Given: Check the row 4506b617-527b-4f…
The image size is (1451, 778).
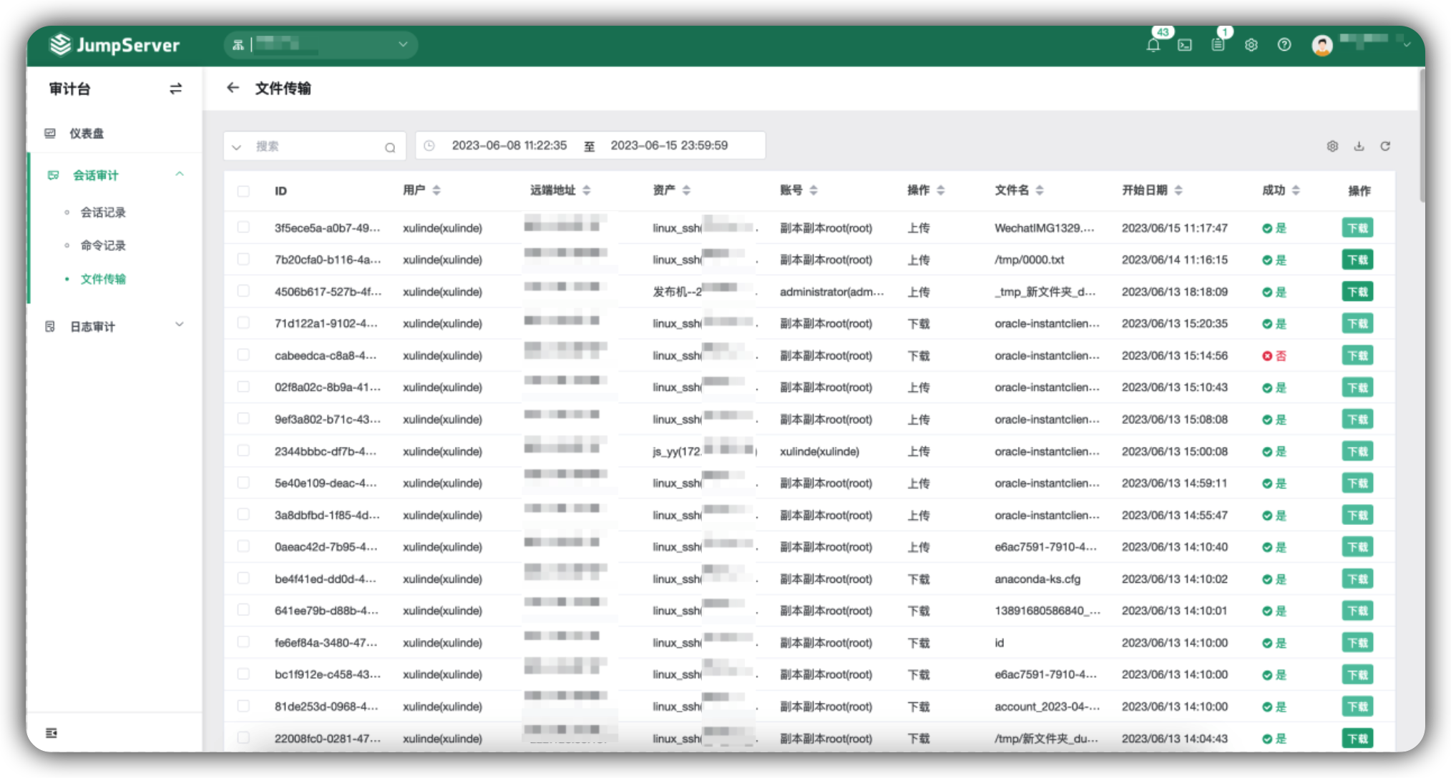Looking at the screenshot, I should pos(243,291).
